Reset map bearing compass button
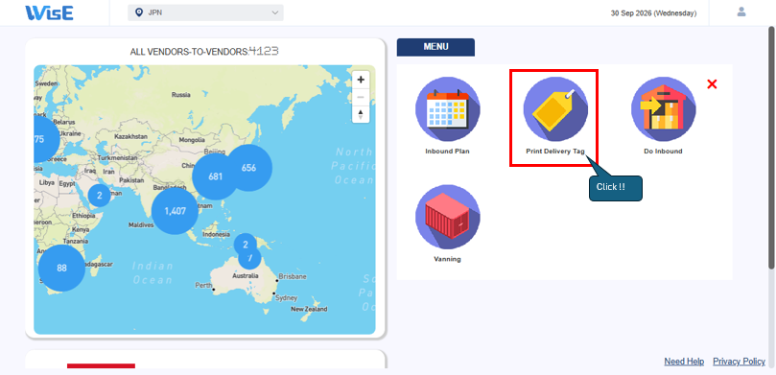776x375 pixels. (x=361, y=114)
